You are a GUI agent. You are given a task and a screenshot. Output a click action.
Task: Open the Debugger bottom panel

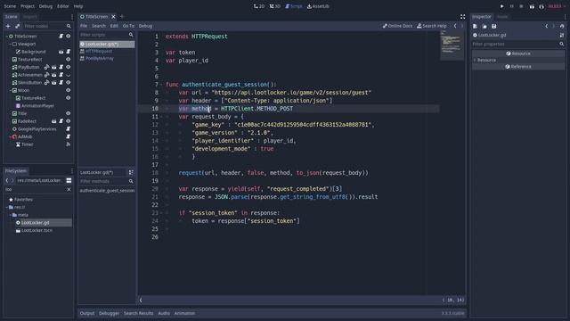point(109,313)
